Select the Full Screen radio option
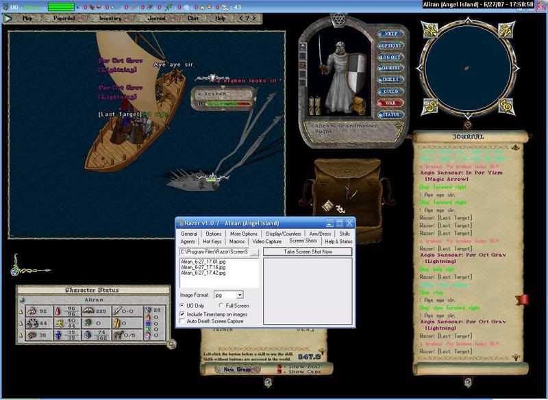The image size is (548, 400). click(221, 305)
